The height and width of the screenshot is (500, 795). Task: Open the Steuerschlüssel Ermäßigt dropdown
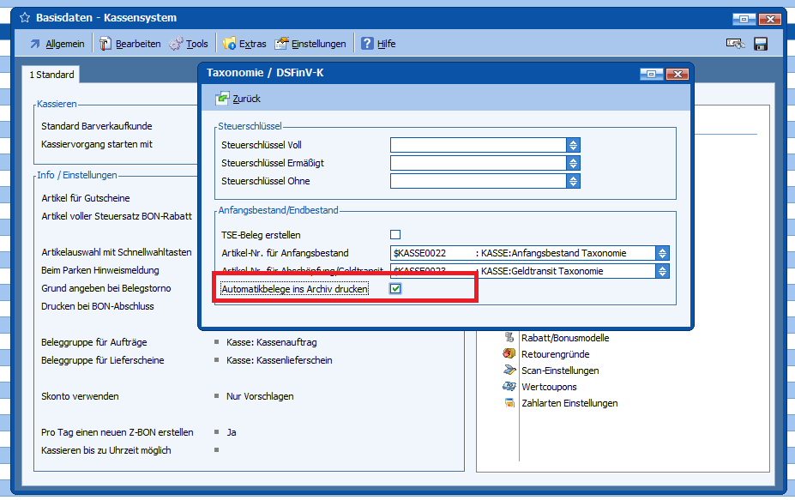pos(574,163)
